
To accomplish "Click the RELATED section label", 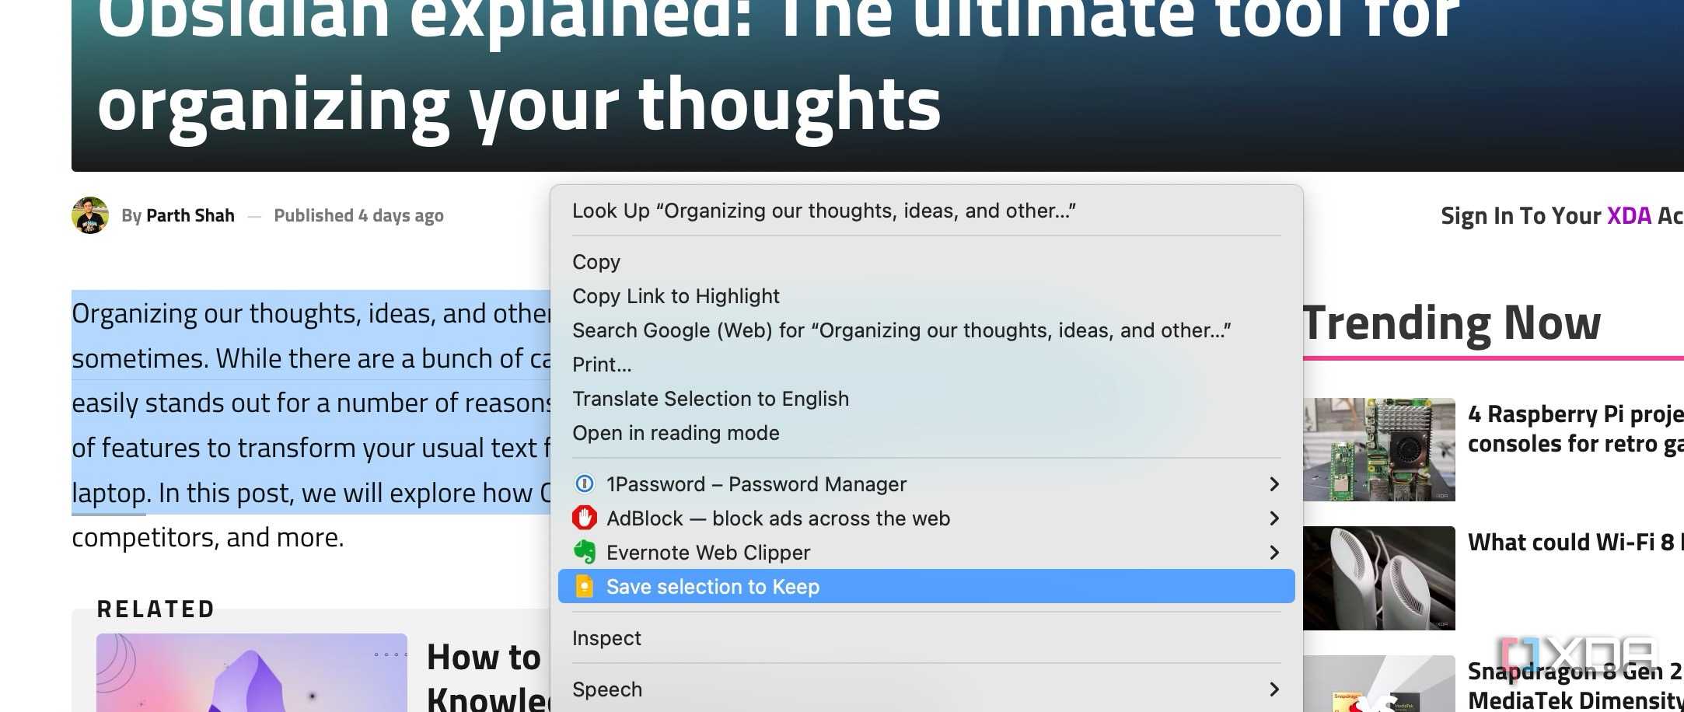I will click(156, 609).
